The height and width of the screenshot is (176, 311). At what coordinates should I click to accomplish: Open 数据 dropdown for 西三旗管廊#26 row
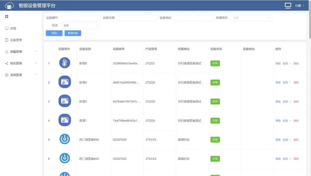point(287,140)
